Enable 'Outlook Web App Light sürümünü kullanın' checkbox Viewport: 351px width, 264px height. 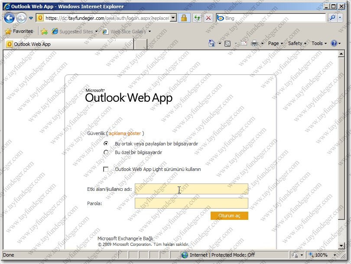coord(106,169)
